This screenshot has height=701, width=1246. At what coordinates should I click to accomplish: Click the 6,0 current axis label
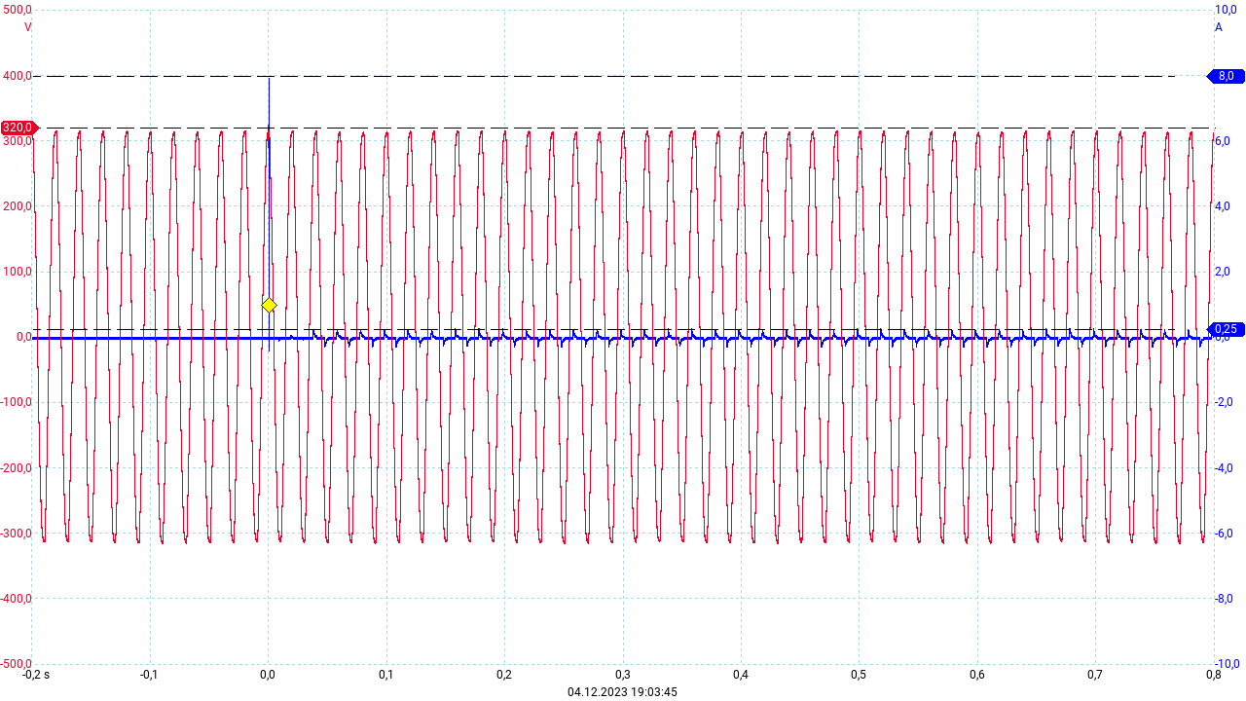coord(1223,141)
